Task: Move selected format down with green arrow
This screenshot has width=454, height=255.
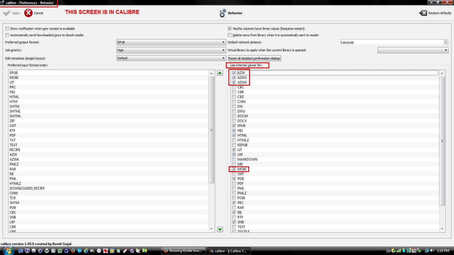Action: pos(220,229)
